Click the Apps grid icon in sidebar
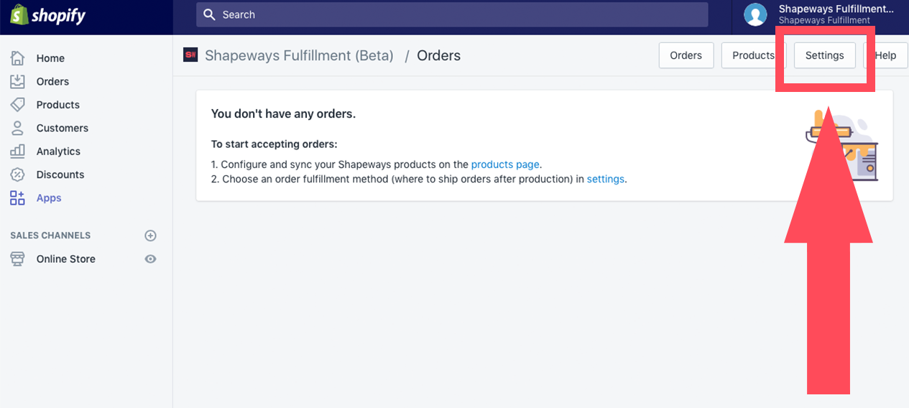 click(x=17, y=198)
